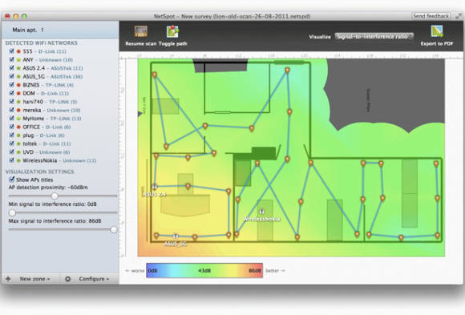Uncheck the BIZNES TP-LINK network checkbox
Image resolution: width=465 pixels, height=315 pixels.
[11, 84]
